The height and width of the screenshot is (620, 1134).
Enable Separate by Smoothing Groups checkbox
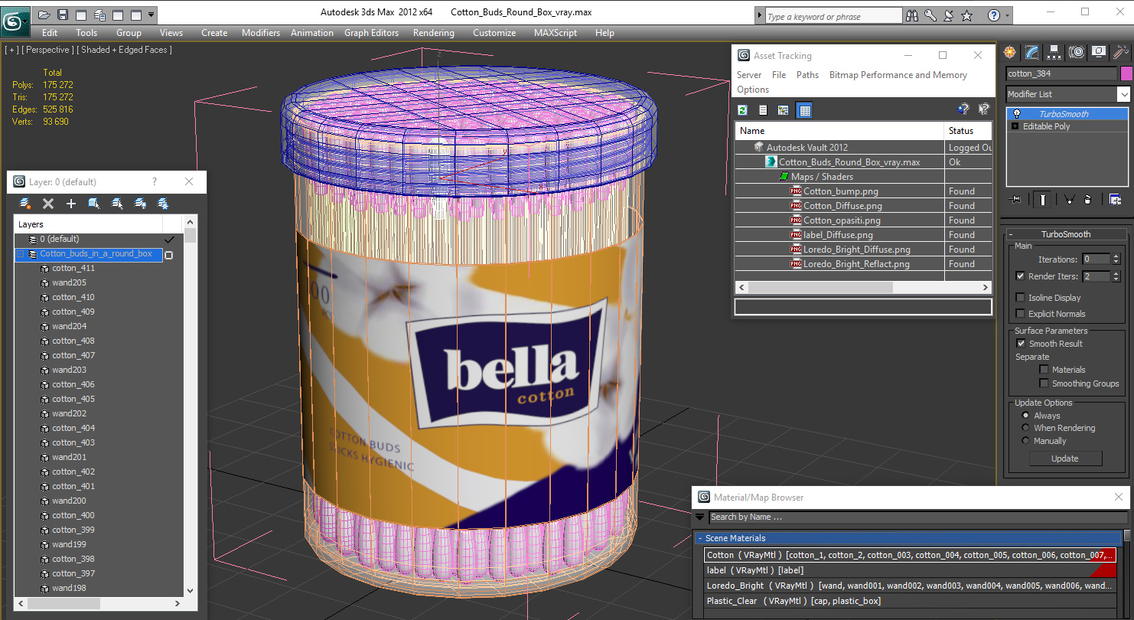pyautogui.click(x=1044, y=383)
